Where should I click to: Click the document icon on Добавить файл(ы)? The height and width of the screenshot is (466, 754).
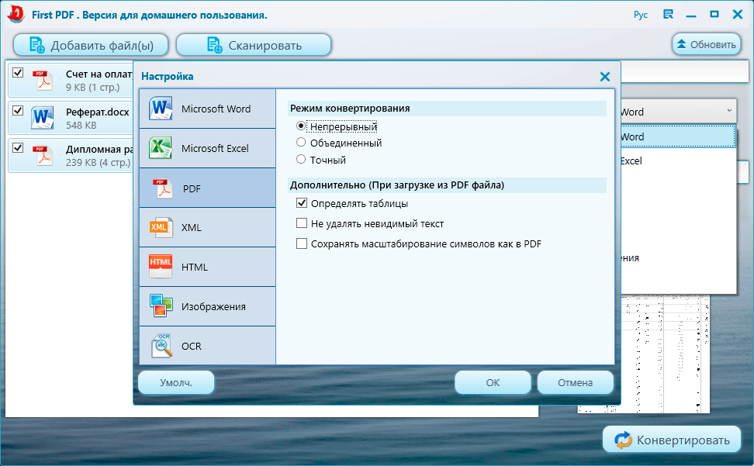point(37,45)
